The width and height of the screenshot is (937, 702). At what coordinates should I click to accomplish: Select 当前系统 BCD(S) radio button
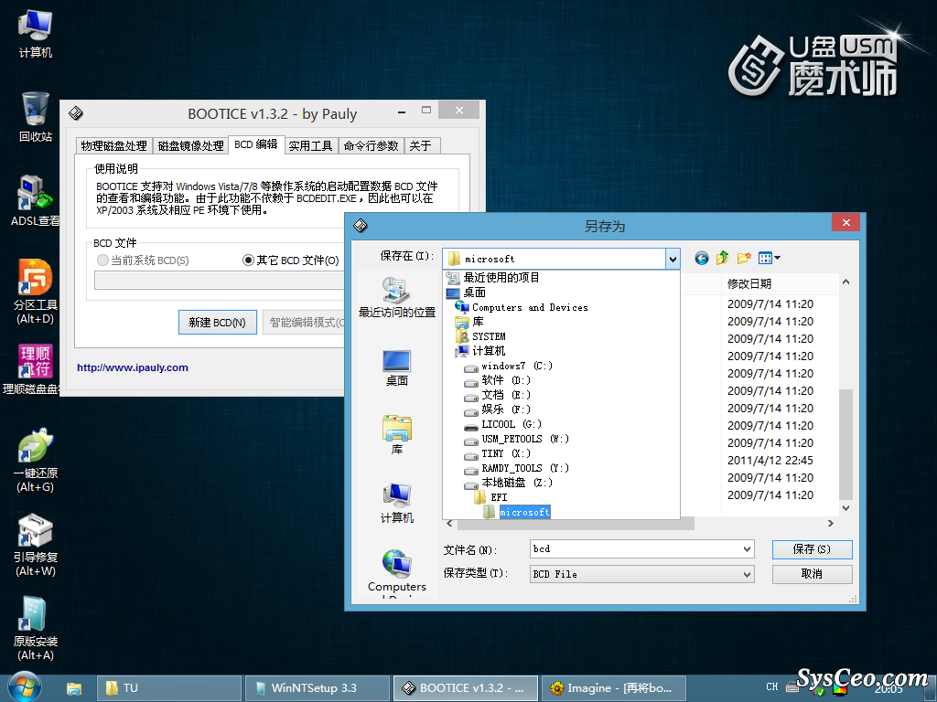tap(142, 261)
